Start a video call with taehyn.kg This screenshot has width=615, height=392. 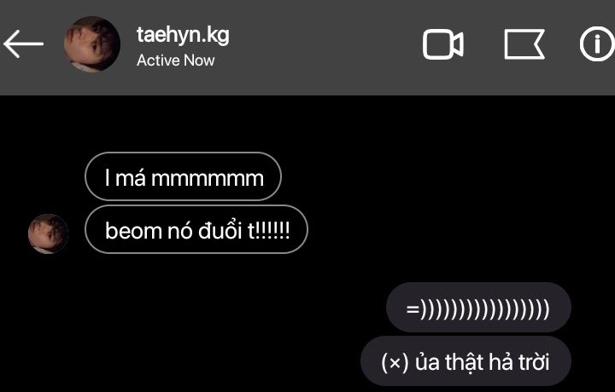click(442, 44)
